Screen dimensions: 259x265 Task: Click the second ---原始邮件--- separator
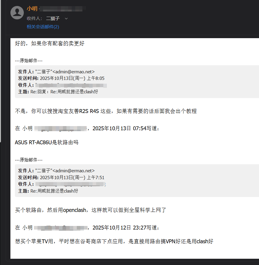pyautogui.click(x=29, y=160)
